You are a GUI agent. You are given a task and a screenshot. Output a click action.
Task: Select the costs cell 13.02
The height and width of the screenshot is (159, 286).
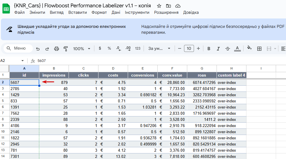point(113,156)
